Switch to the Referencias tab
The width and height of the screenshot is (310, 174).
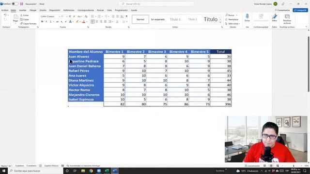click(x=69, y=10)
